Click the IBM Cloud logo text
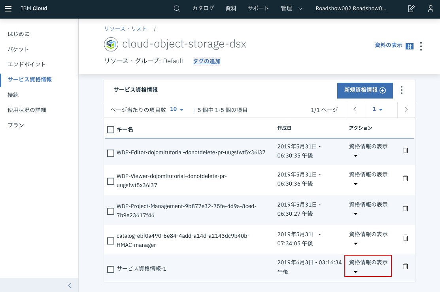 click(34, 8)
